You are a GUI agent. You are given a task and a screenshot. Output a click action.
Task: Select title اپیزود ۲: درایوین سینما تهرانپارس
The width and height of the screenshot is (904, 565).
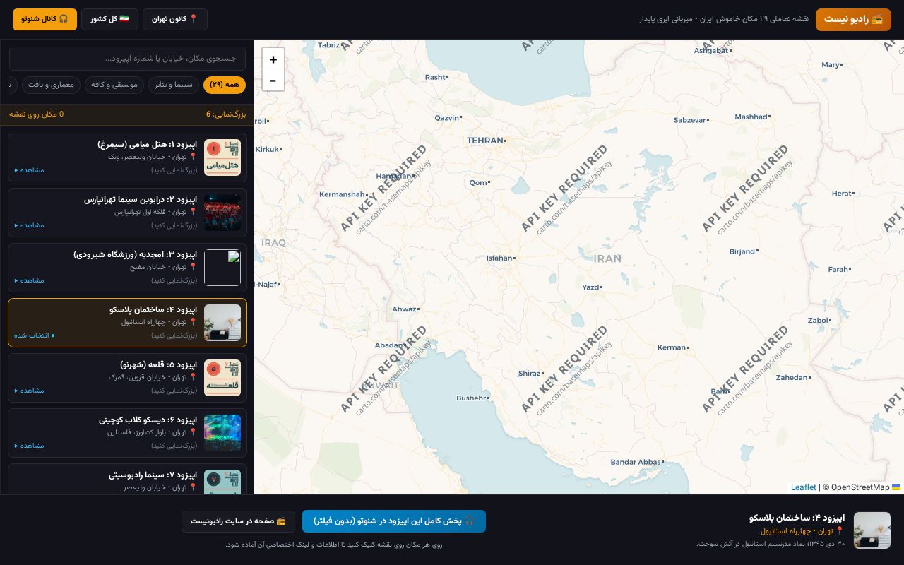click(x=141, y=199)
